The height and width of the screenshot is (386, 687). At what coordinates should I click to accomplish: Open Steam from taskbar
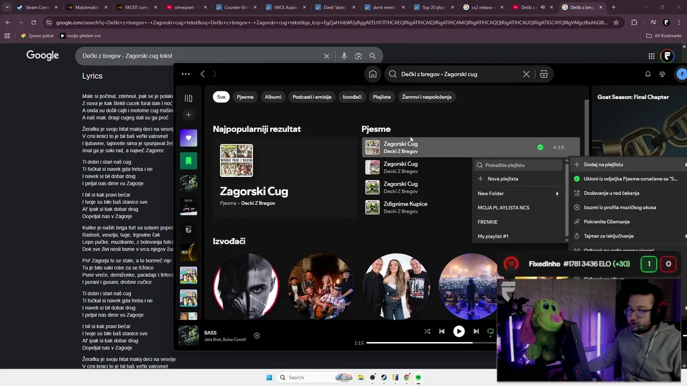[384, 377]
